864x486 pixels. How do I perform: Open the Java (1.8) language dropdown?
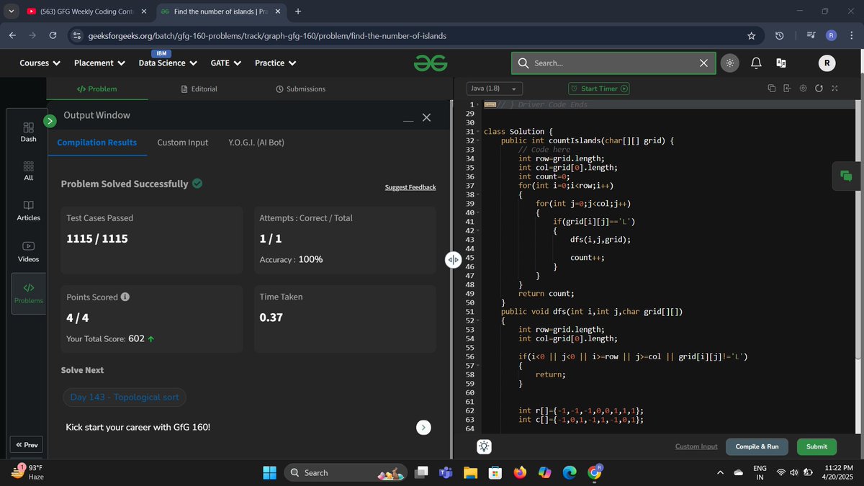[495, 89]
